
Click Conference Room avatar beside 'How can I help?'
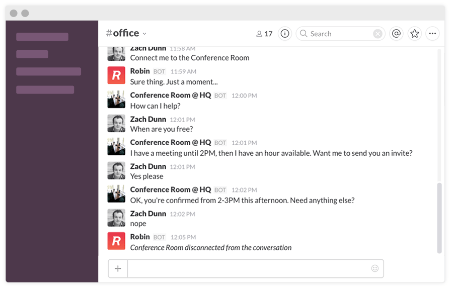(116, 100)
